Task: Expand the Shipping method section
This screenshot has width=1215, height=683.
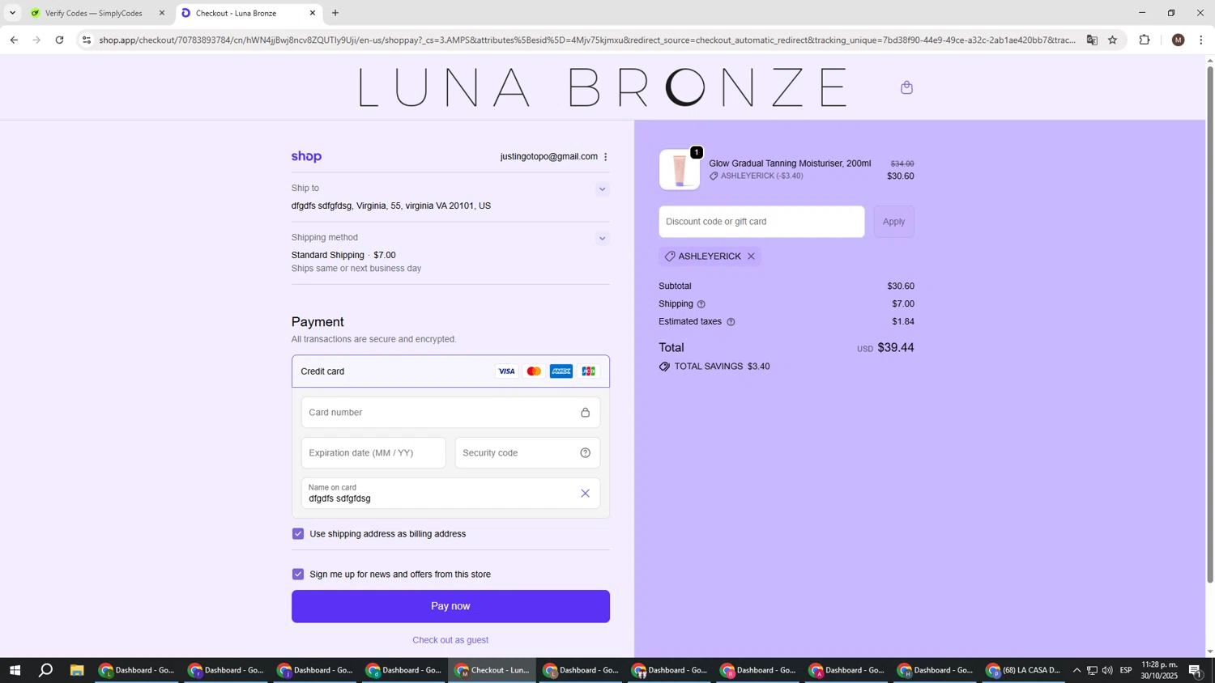Action: tap(602, 239)
